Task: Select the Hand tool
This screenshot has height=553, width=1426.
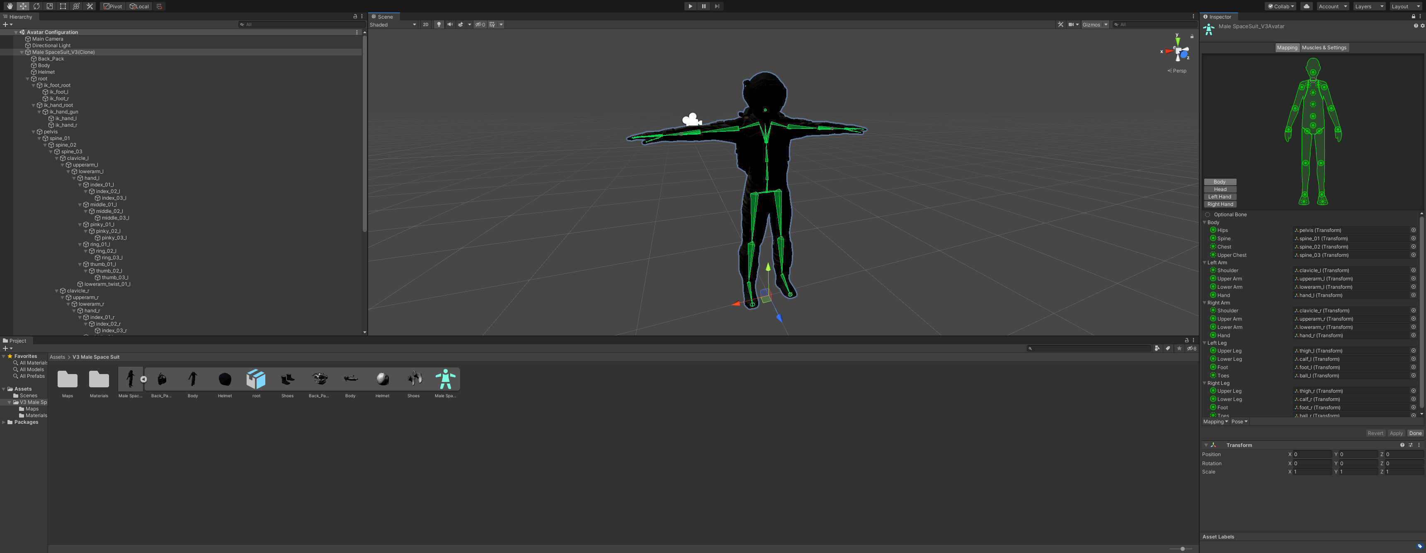Action: click(x=10, y=6)
